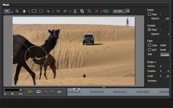173x108 pixels.
Task: Click the Undo arrow in toolbar
Action: coord(58,11)
